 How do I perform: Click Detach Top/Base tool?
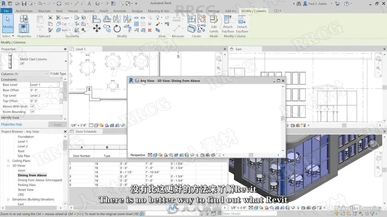tap(242, 24)
